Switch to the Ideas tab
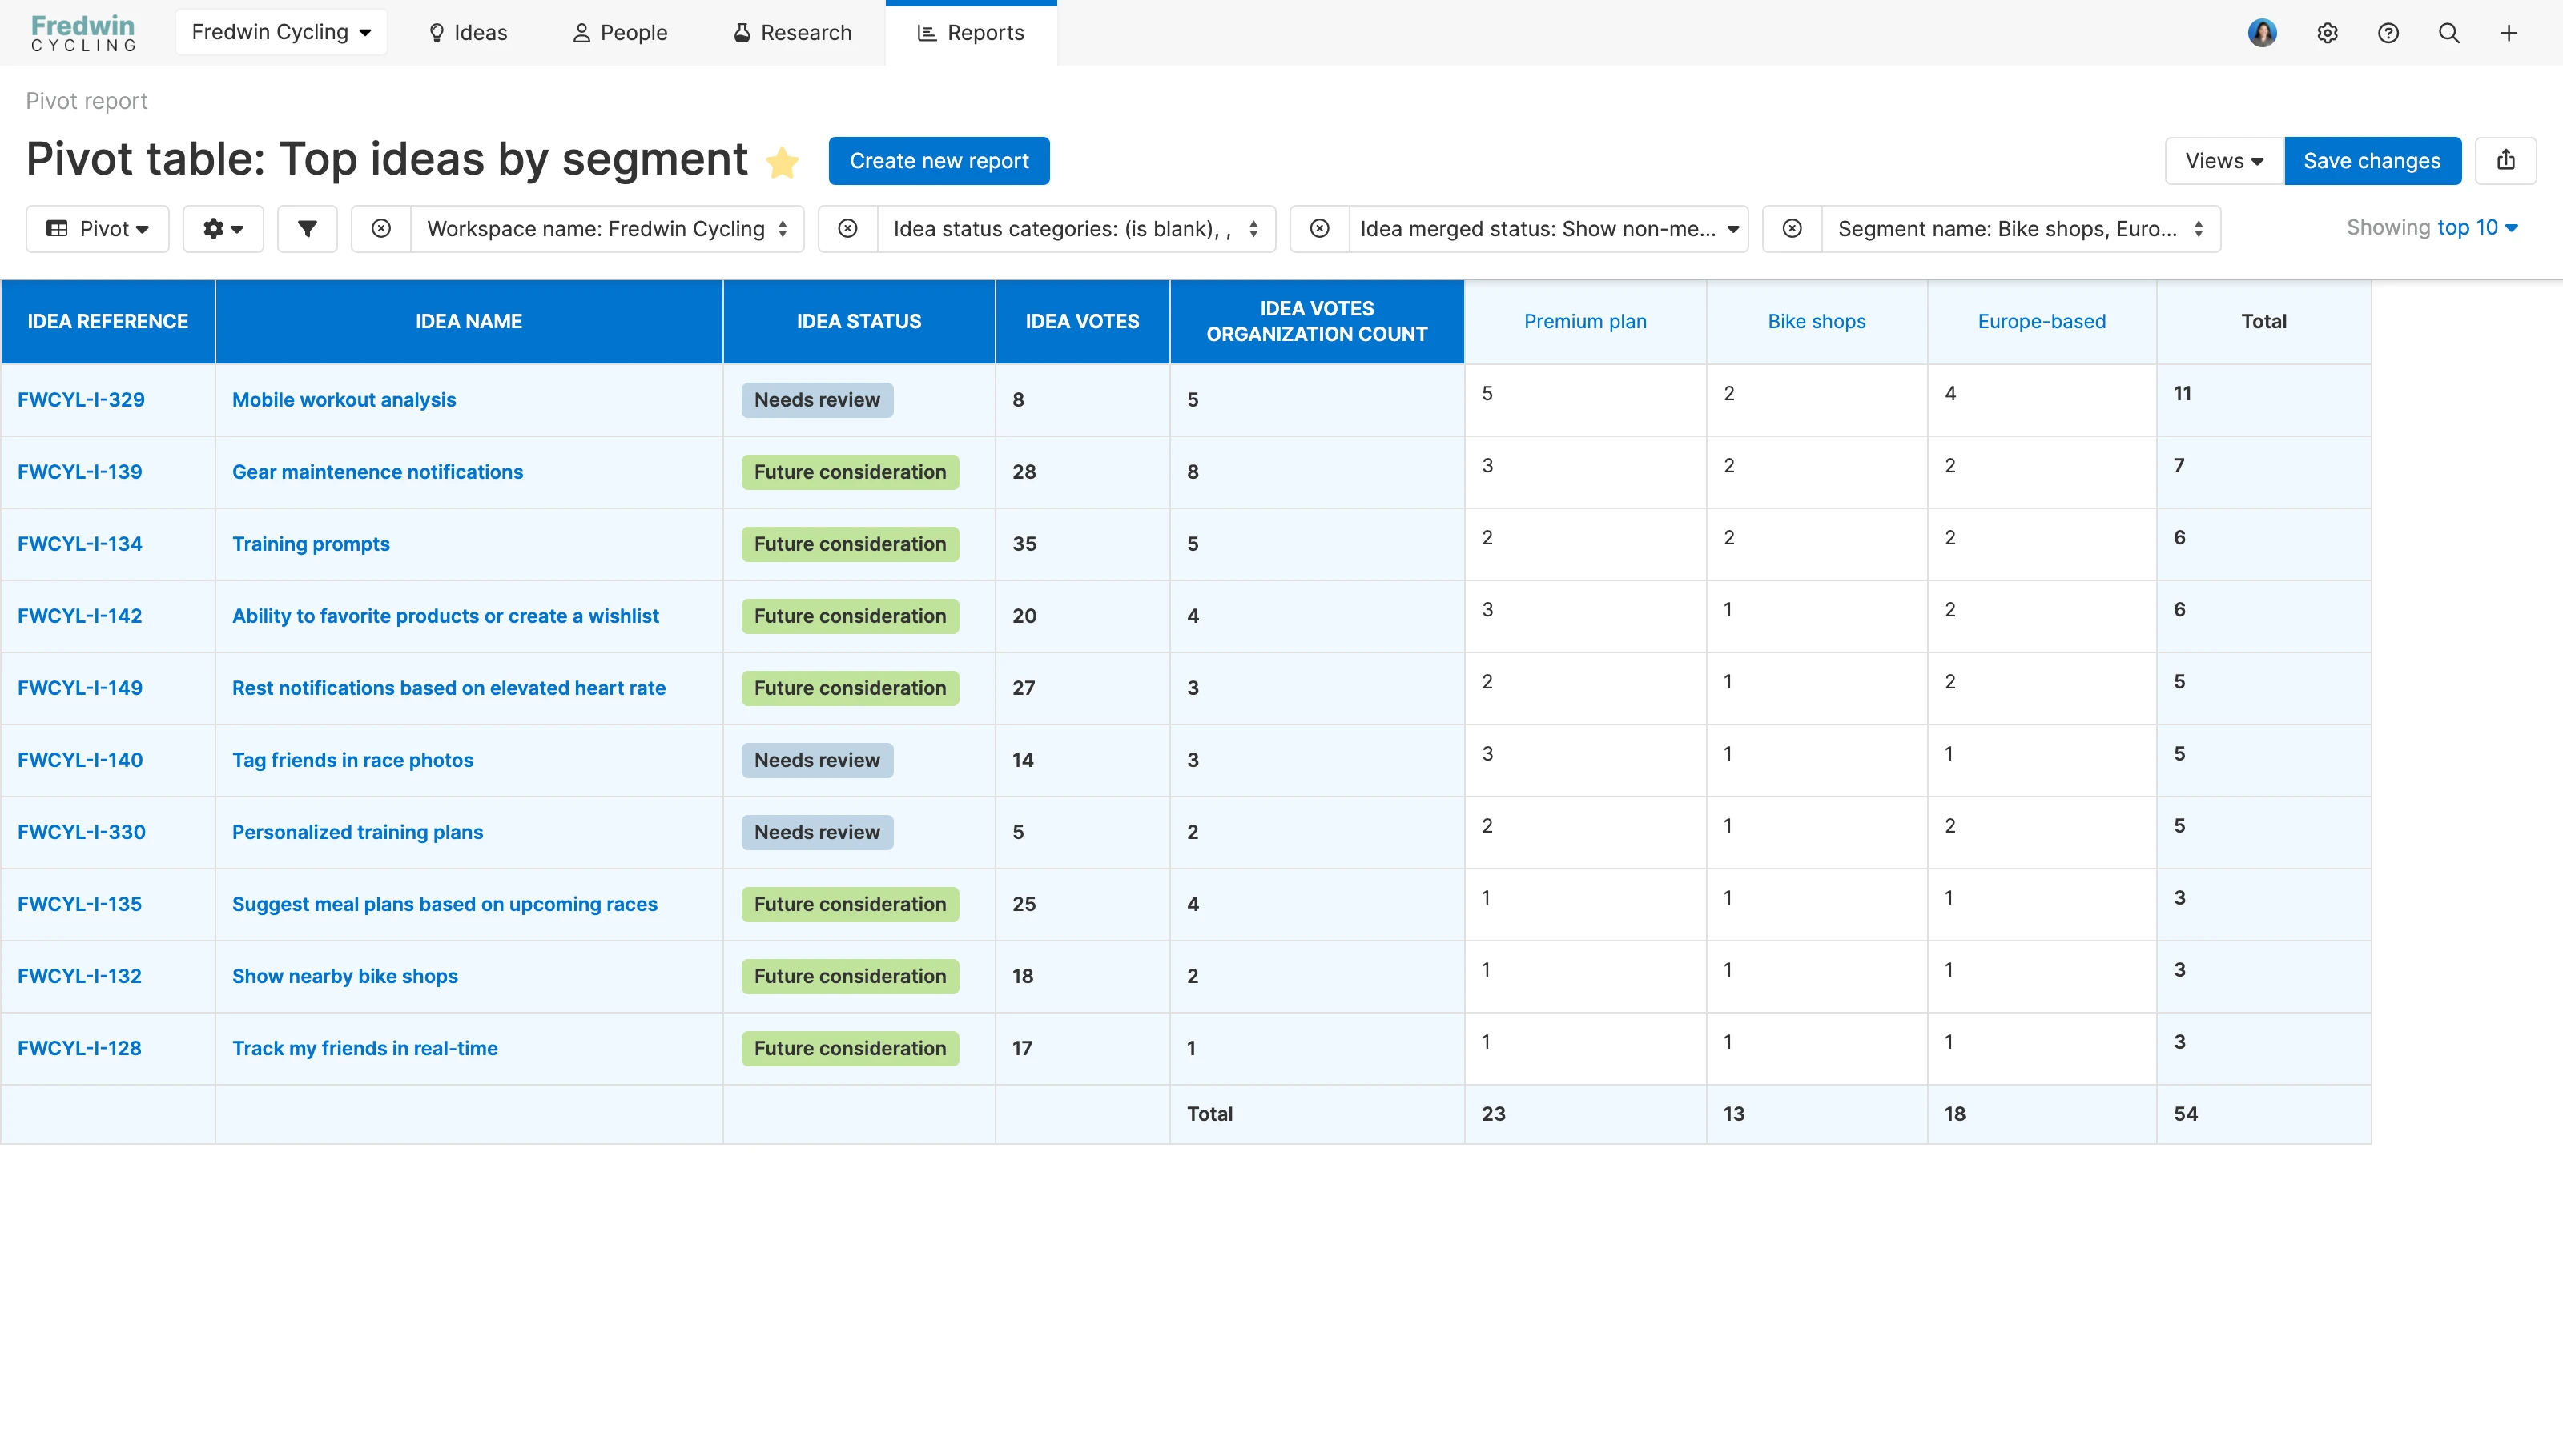This screenshot has height=1441, width=2563. [x=467, y=33]
